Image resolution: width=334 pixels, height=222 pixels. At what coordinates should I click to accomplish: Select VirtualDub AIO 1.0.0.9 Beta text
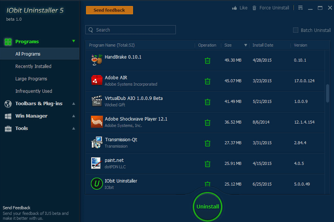133,98
